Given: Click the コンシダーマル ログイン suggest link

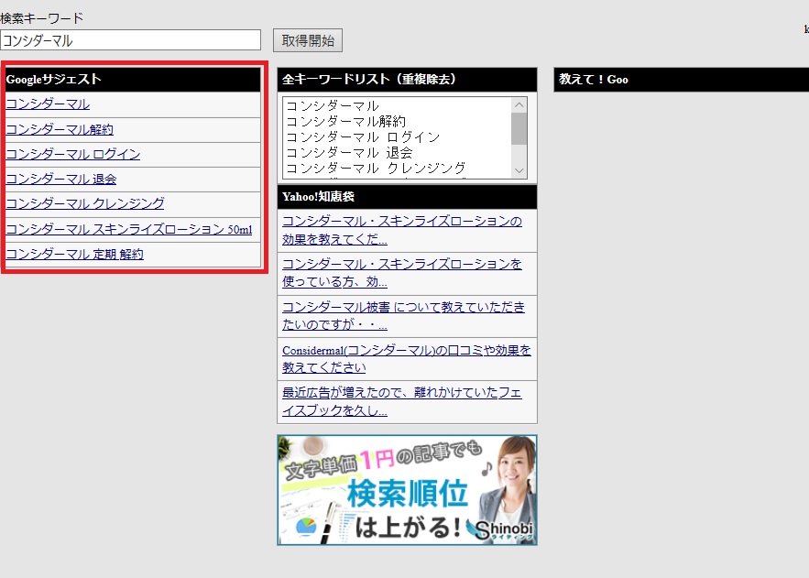Looking at the screenshot, I should [x=73, y=154].
